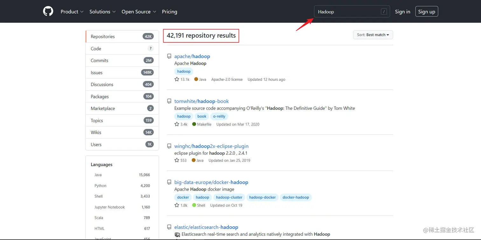Open the Pricing page
This screenshot has width=481, height=240.
[170, 12]
